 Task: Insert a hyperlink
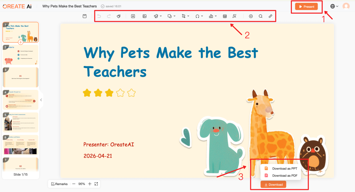pyautogui.click(x=270, y=16)
